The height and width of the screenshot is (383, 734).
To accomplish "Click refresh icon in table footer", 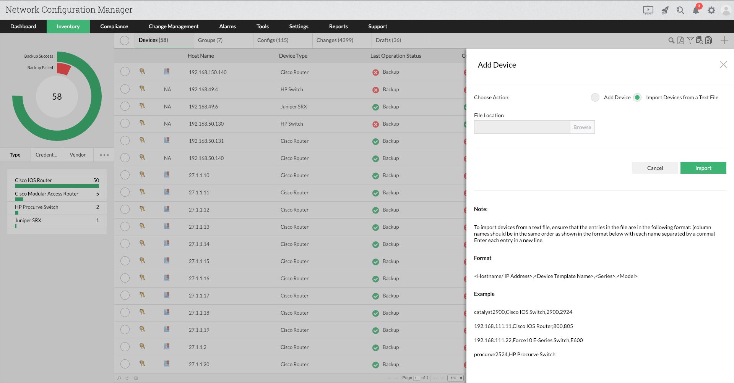I will click(128, 378).
